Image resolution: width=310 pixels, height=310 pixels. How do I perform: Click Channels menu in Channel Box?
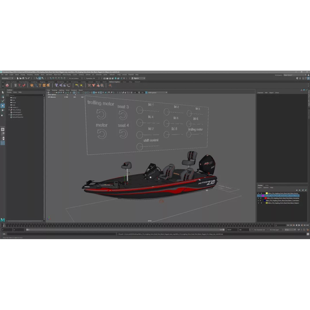point(260,93)
